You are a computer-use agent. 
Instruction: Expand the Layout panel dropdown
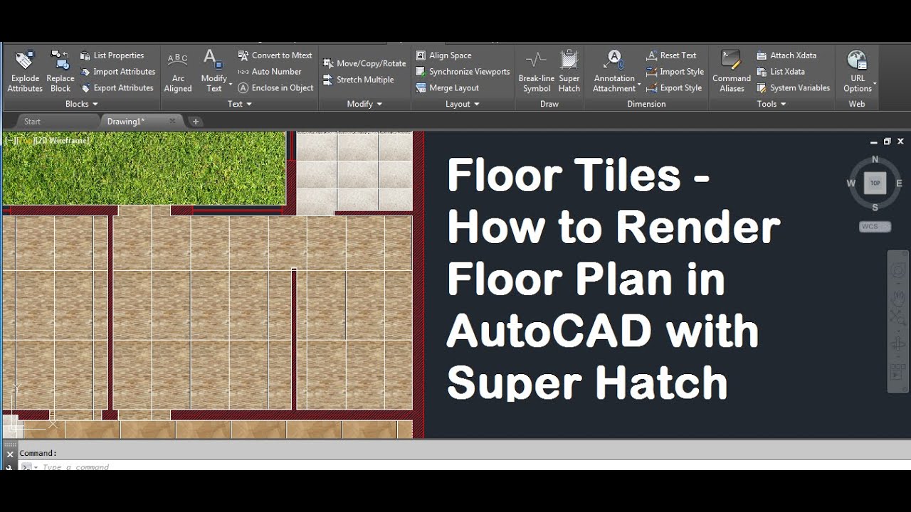pyautogui.click(x=463, y=104)
